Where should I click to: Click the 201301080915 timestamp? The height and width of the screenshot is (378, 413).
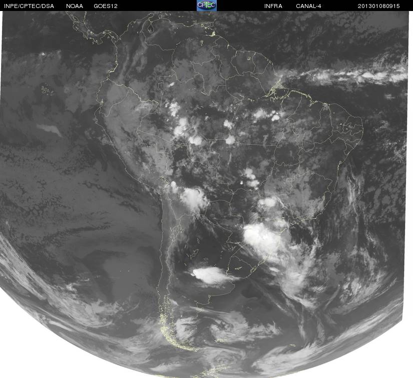click(378, 6)
